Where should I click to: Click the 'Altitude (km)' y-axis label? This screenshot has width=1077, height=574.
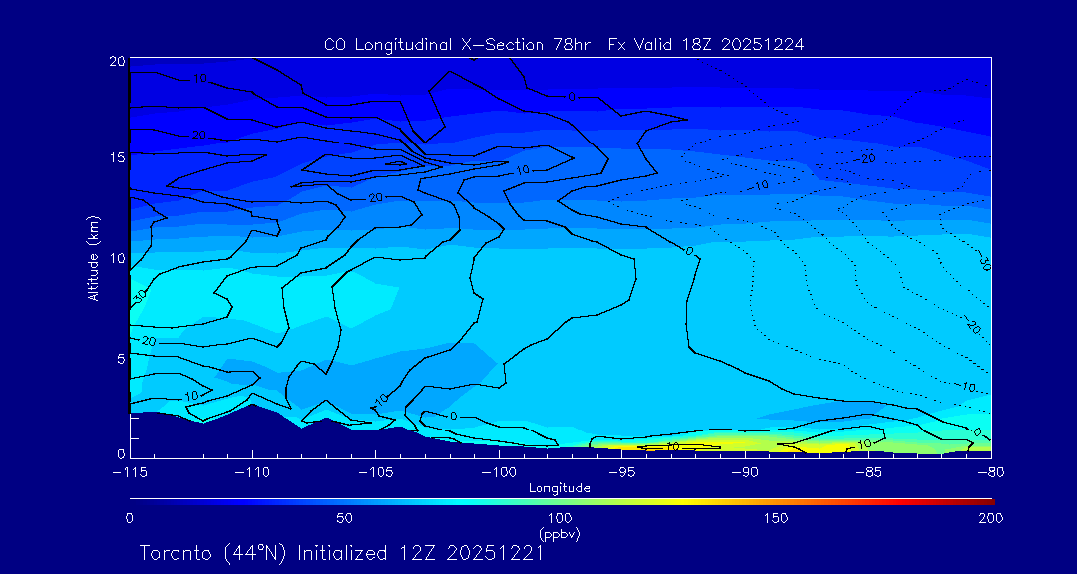pyautogui.click(x=93, y=258)
